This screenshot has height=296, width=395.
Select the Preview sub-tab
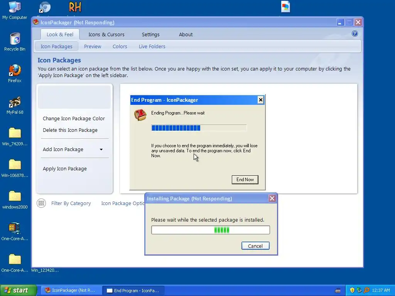click(93, 47)
